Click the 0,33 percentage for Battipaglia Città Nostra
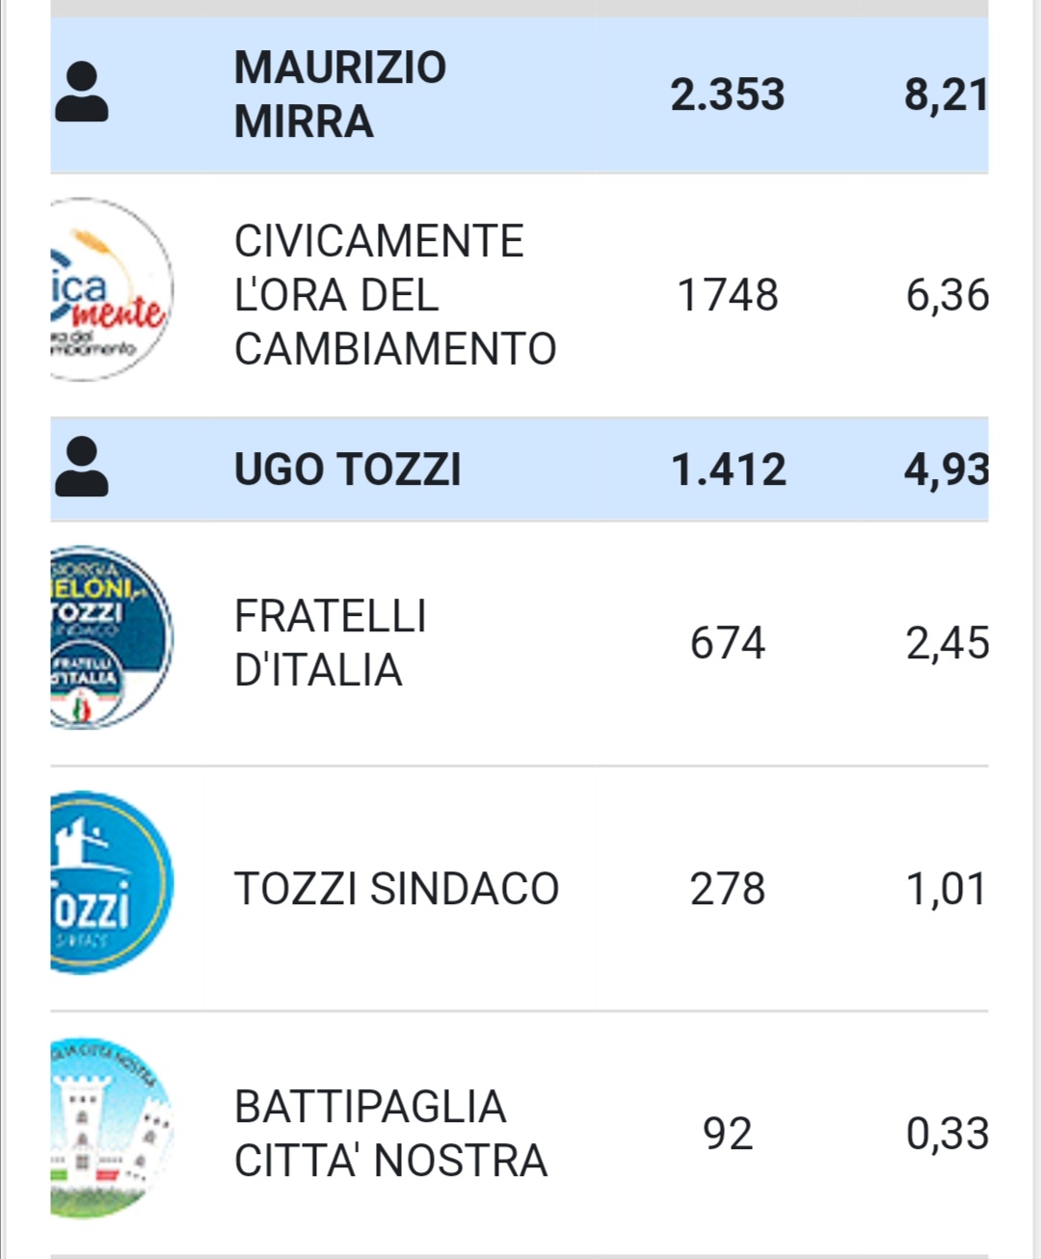 (x=948, y=1135)
